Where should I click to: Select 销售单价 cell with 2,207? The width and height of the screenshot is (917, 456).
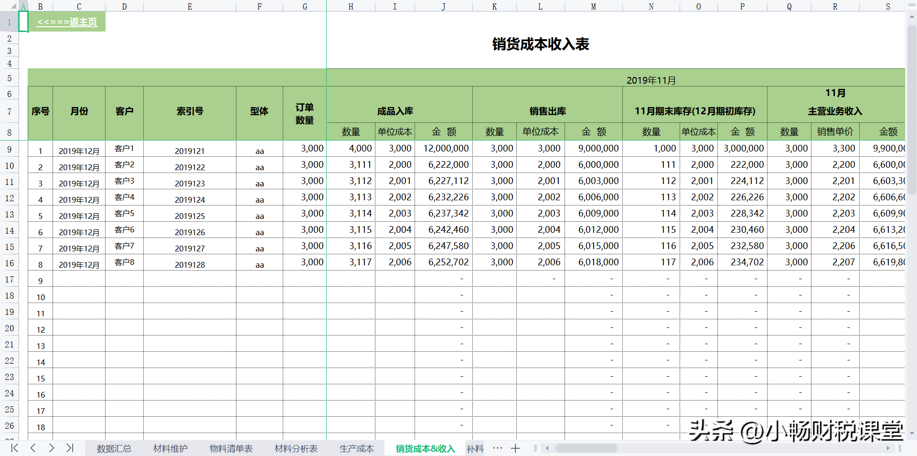pyautogui.click(x=835, y=262)
